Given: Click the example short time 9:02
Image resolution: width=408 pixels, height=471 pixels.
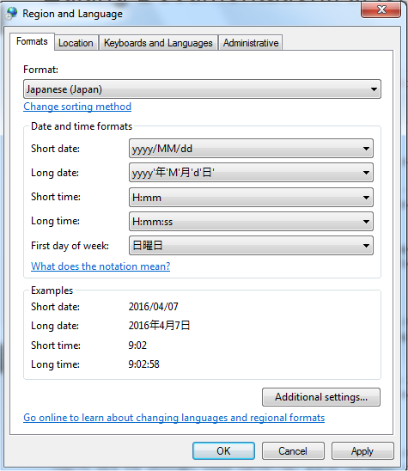Looking at the screenshot, I should tap(137, 346).
